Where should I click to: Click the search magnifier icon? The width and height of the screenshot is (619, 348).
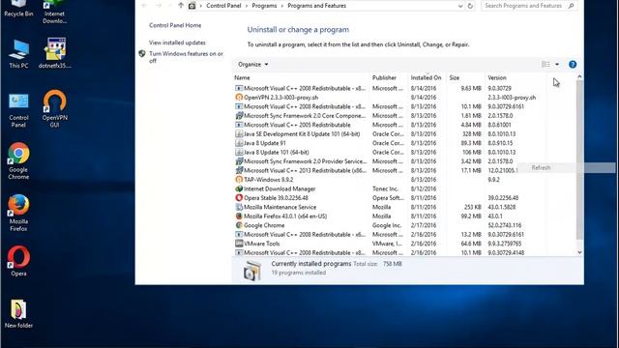(571, 6)
